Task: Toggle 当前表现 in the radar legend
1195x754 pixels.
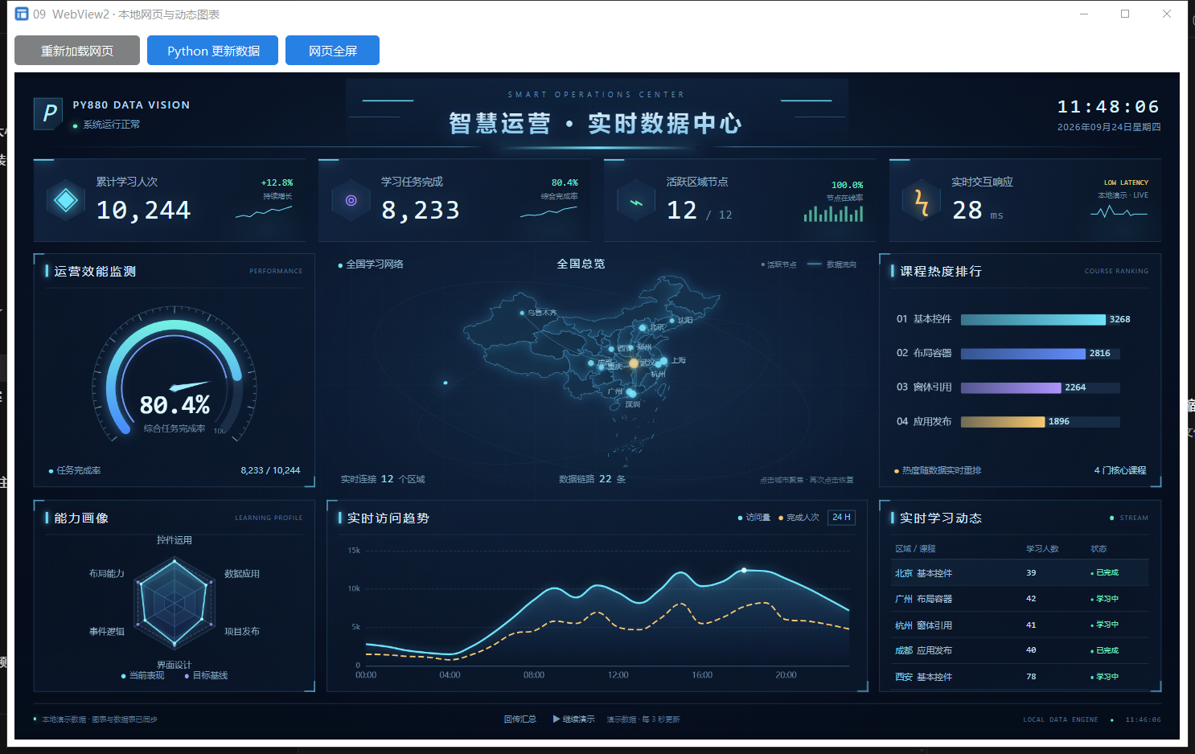Action: (142, 675)
